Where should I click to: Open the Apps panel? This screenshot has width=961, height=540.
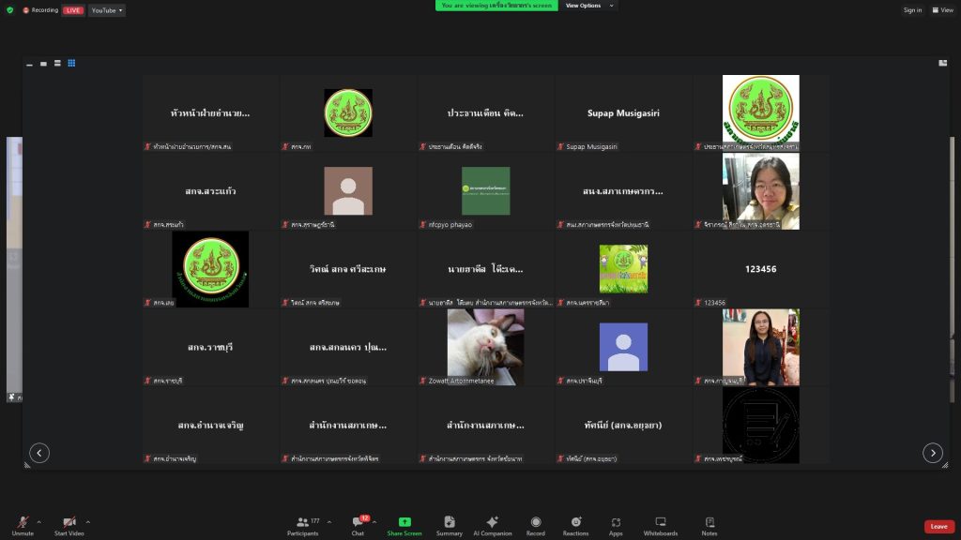[x=616, y=525]
